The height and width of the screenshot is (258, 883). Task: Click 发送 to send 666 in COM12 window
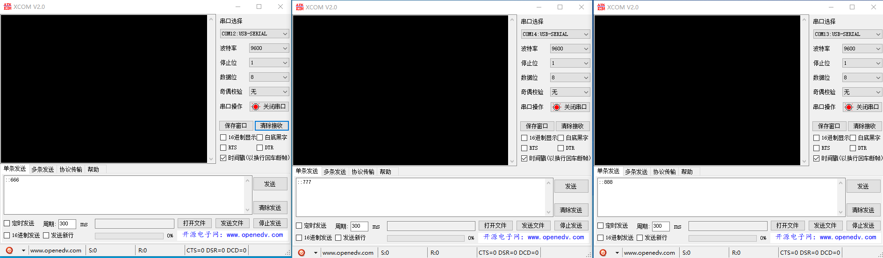(x=270, y=184)
